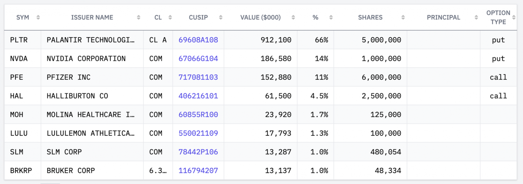Click the 13,137 value cell

(x=260, y=171)
